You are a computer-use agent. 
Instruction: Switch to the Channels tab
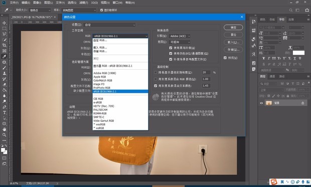pos(272,76)
